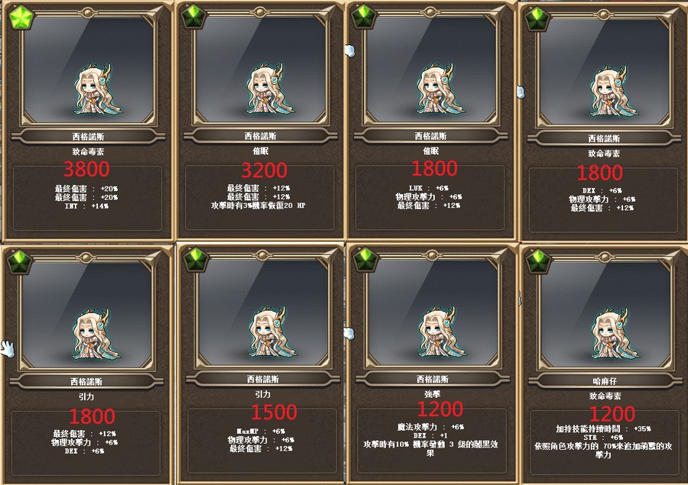Select the 強擊 skill label
The width and height of the screenshot is (688, 485).
pos(432,394)
